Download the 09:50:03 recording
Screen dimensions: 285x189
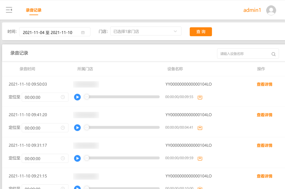(x=200, y=97)
